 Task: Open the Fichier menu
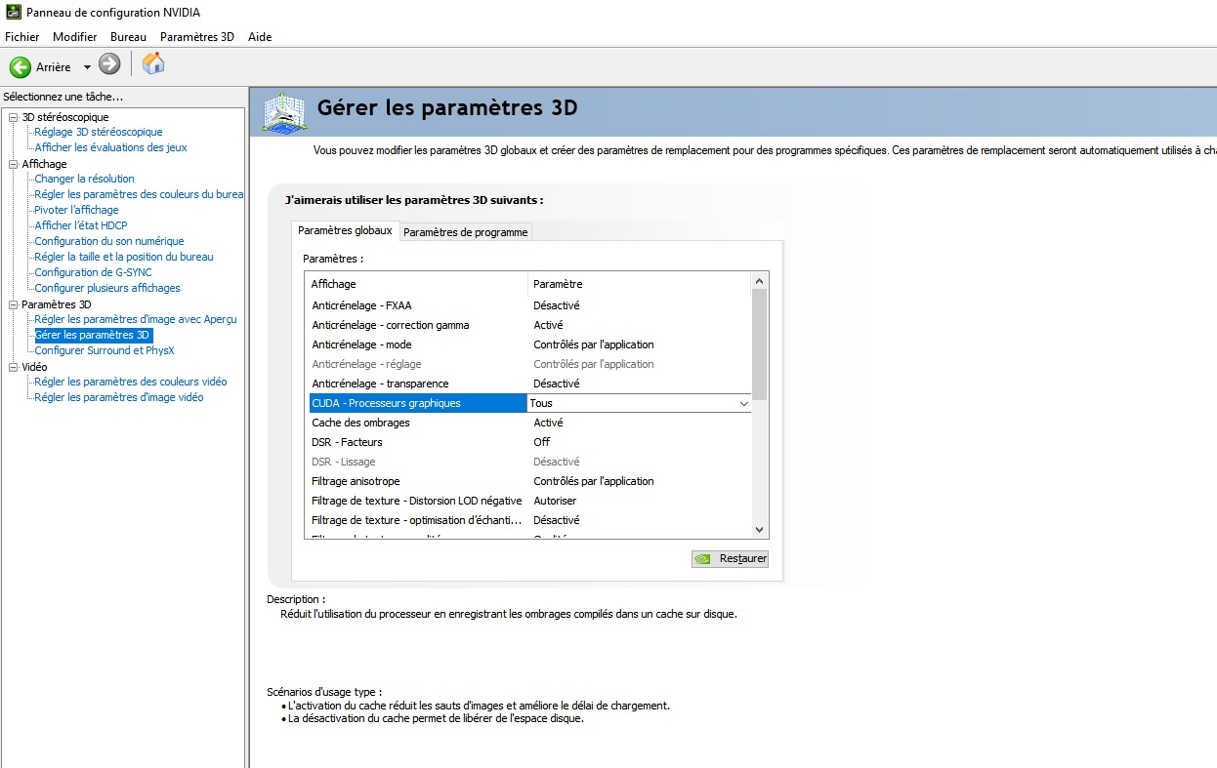click(x=21, y=37)
